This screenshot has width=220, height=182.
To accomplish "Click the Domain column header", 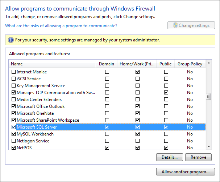I will coord(107,64).
